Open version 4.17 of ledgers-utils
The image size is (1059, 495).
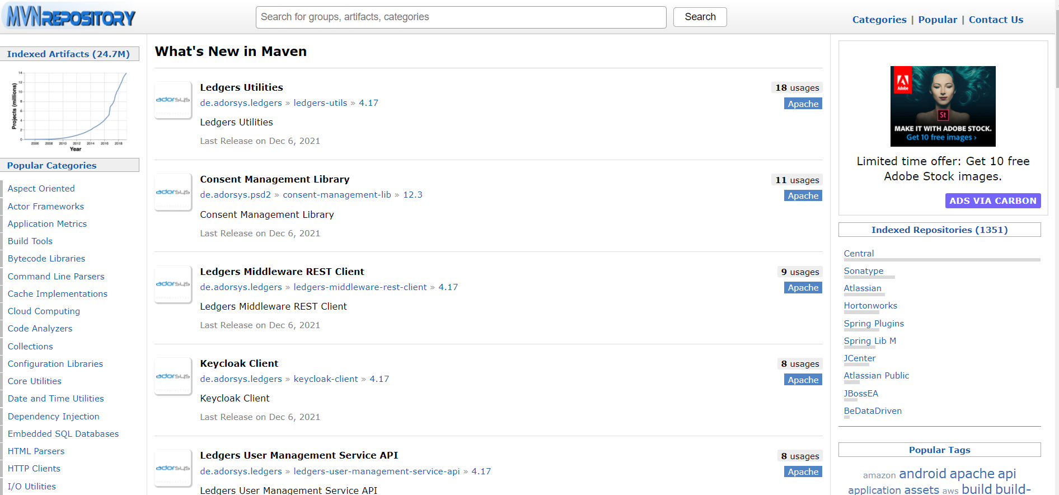tap(368, 103)
